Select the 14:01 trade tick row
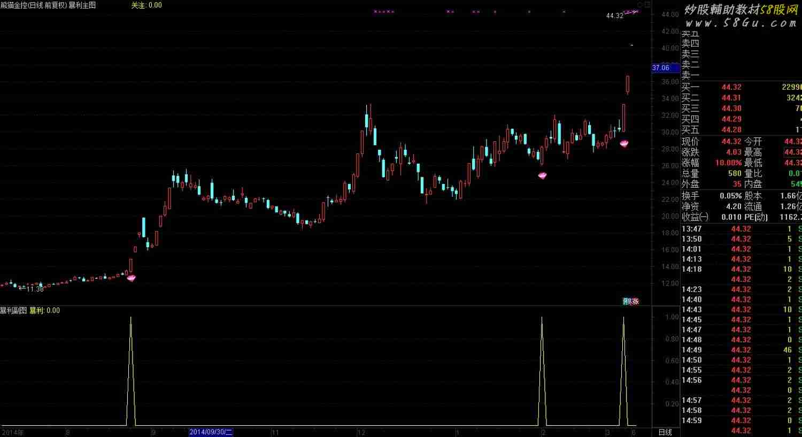The height and width of the screenshot is (437, 802). (742, 249)
